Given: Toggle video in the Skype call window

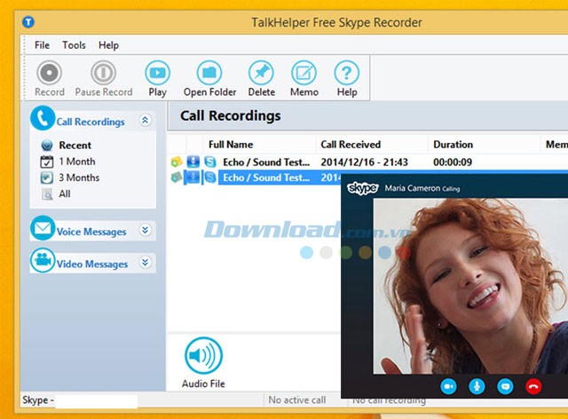Looking at the screenshot, I should 448,386.
